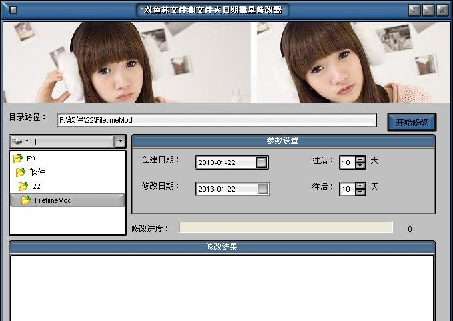Click the 目录路径 text field
453x321 pixels.
pos(217,120)
